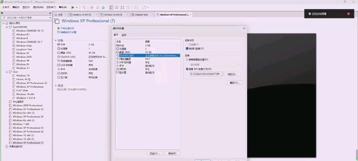The image size is (358, 161).
Task: Collapse the Okim folder in the library
Action: coord(7,72)
